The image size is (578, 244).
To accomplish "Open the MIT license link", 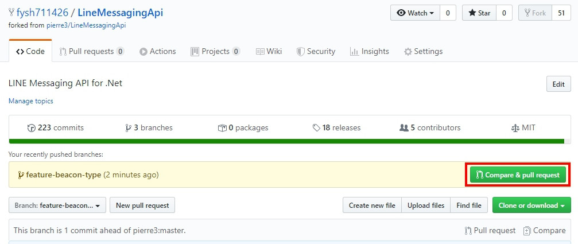I will tap(523, 128).
